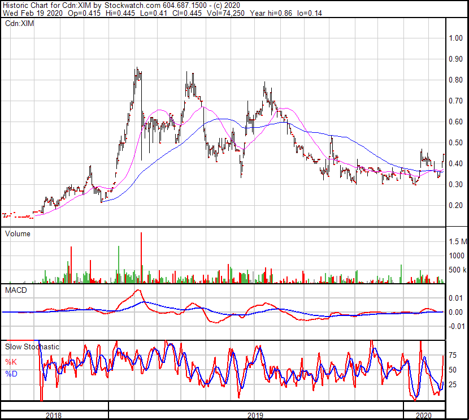Image resolution: width=469 pixels, height=420 pixels.
Task: Click the 0.90 price axis label
Action: (x=456, y=59)
